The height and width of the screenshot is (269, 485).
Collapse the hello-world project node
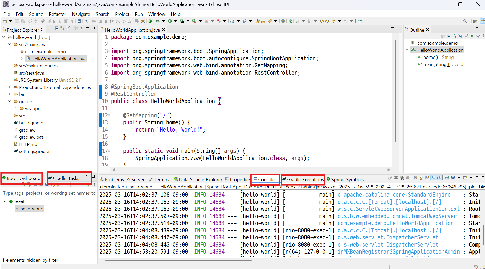4,37
